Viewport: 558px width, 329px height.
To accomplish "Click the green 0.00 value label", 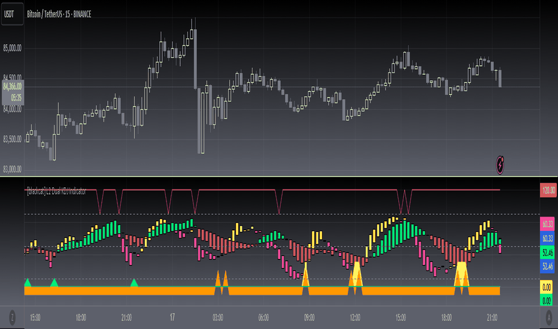I will click(547, 300).
